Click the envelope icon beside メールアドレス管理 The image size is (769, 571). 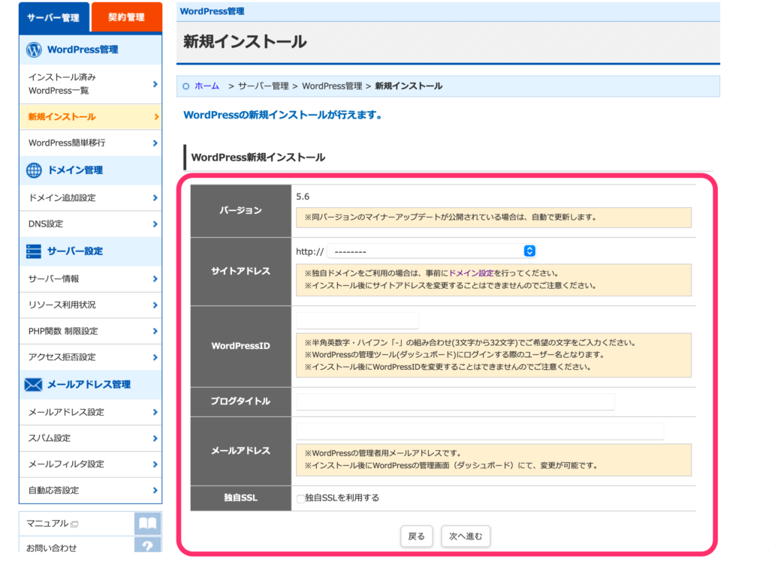tap(33, 385)
